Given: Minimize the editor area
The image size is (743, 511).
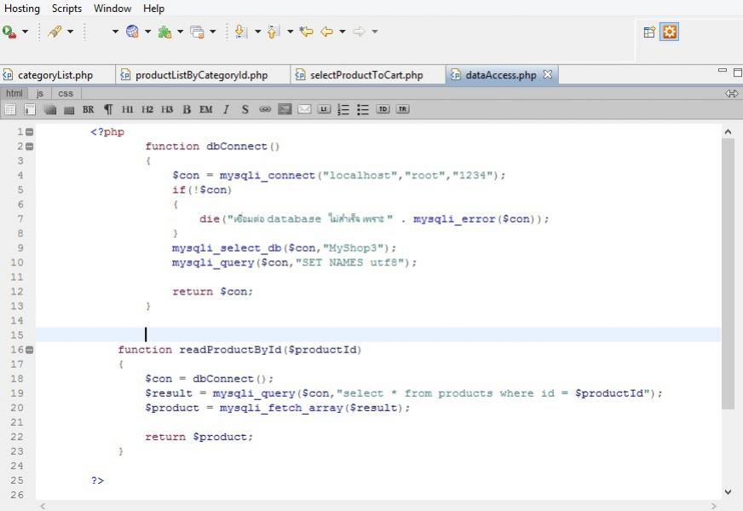Looking at the screenshot, I should point(723,71).
